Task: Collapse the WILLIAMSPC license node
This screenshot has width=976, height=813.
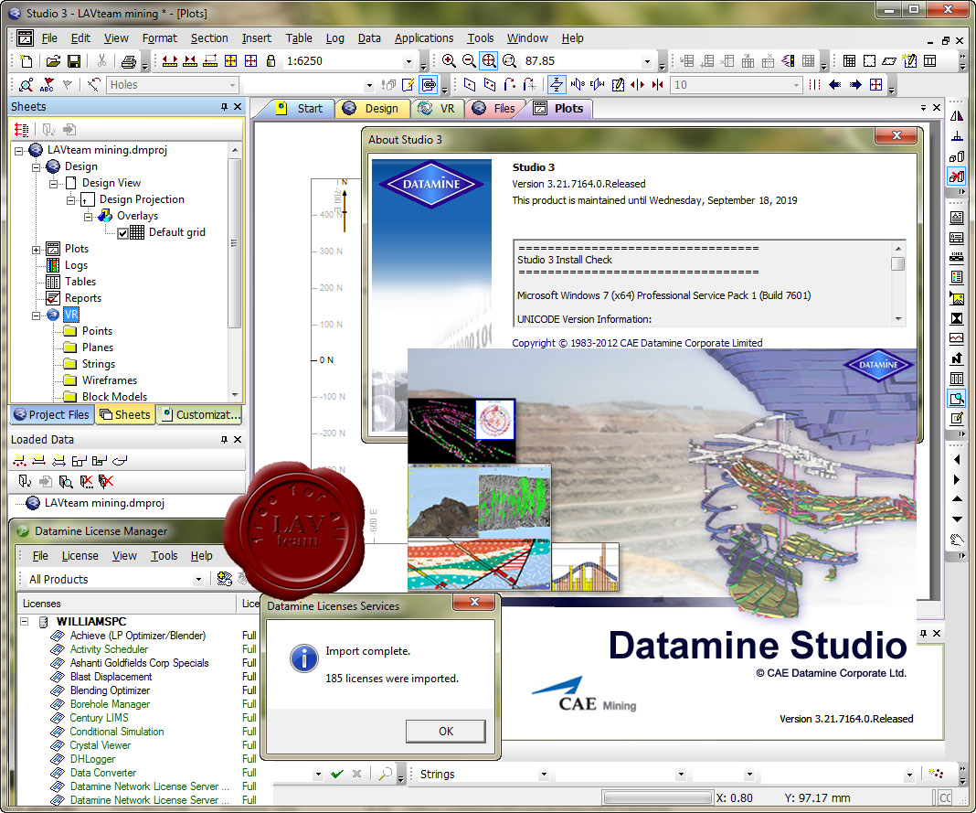Action: click(25, 621)
